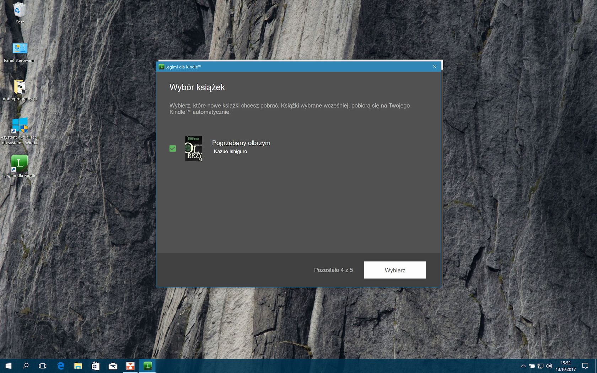Viewport: 597px width, 373px height.
Task: Open the Windows Start menu
Action: (9, 366)
